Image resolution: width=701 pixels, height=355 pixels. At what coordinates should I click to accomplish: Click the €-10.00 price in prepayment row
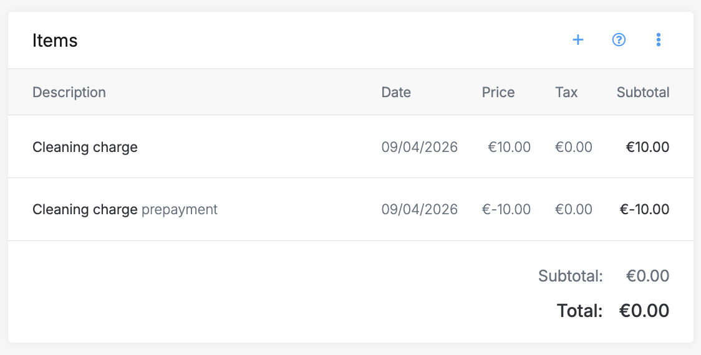506,209
